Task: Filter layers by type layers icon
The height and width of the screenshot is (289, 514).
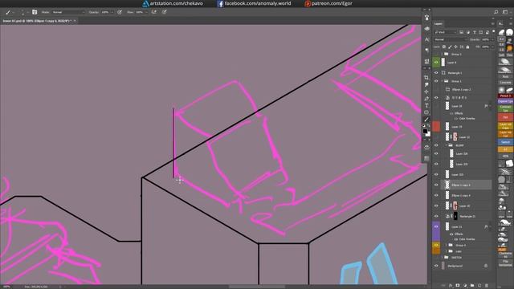Action: (475, 32)
